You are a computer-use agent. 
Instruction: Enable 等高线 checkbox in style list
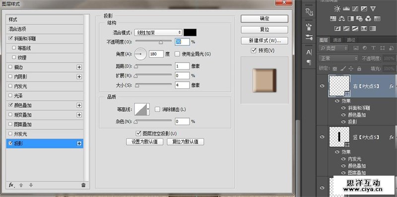(x=14, y=48)
